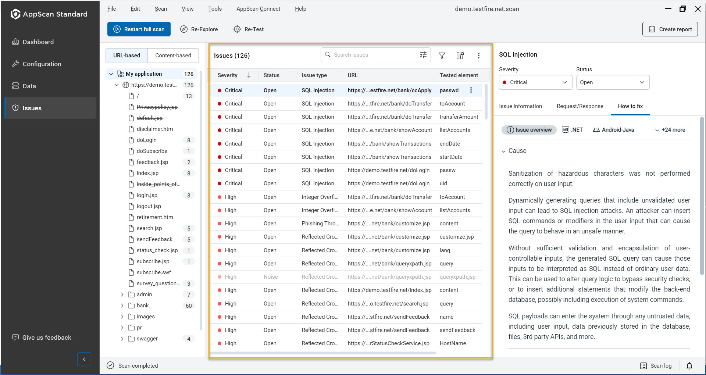The width and height of the screenshot is (706, 375).
Task: Open row options for the passwd issue
Action: click(471, 90)
